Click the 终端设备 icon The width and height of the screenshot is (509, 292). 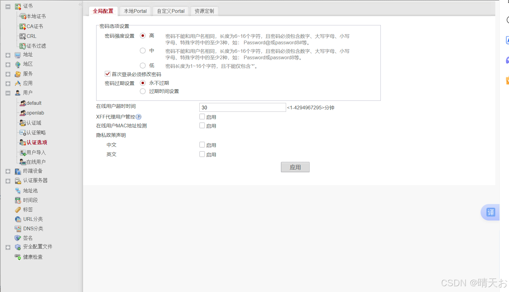tap(18, 171)
